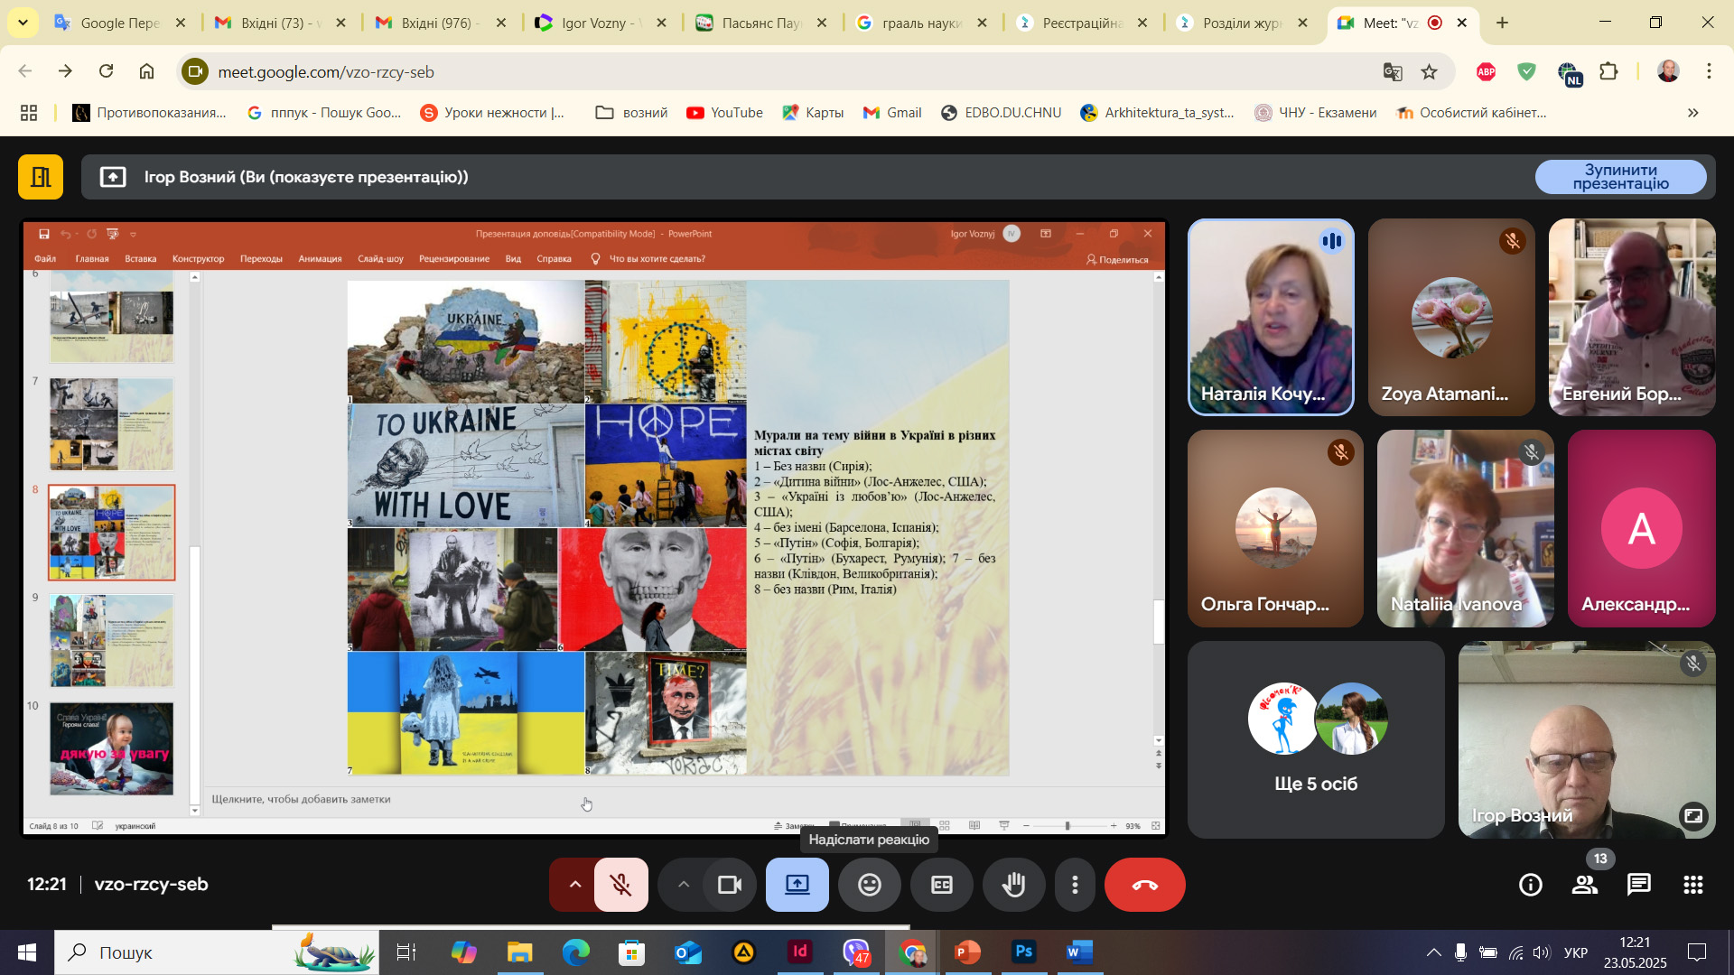Open Word from taskbar
The height and width of the screenshot is (975, 1734).
pos(1079,952)
